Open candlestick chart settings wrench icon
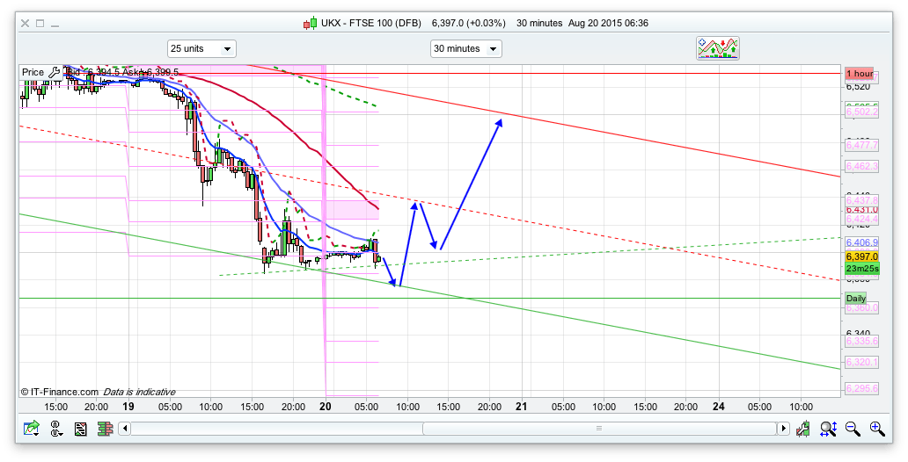The height and width of the screenshot is (462, 908). [x=804, y=429]
